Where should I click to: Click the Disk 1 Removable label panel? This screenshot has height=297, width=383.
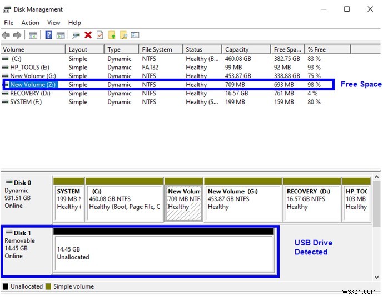27,251
